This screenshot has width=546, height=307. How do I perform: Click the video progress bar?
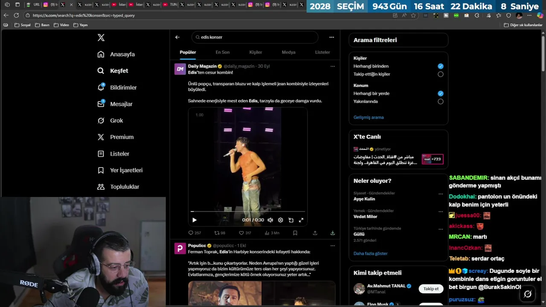pyautogui.click(x=248, y=211)
